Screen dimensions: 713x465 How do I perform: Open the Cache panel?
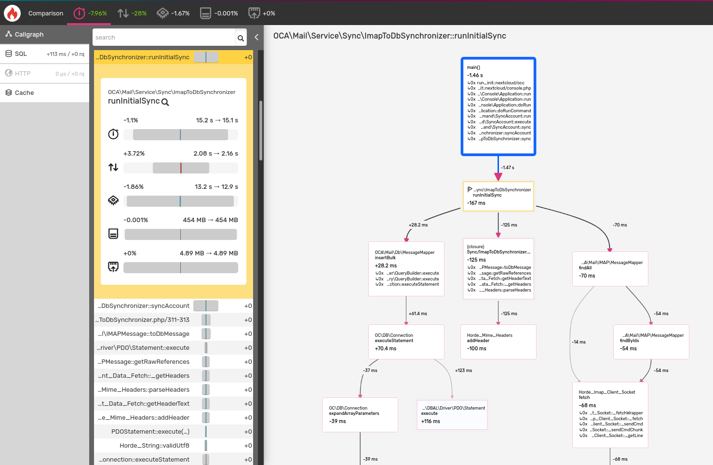[44, 93]
